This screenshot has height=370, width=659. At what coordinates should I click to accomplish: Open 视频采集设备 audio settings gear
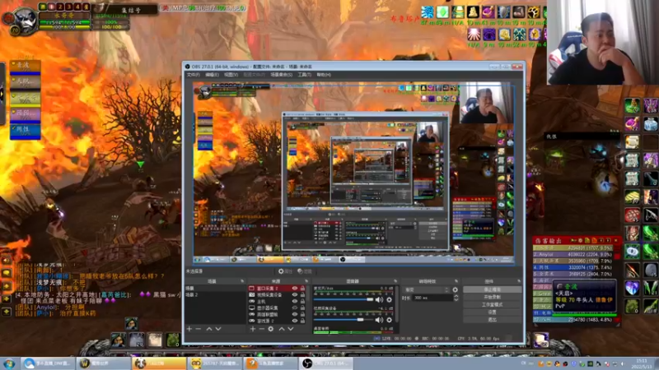point(389,320)
